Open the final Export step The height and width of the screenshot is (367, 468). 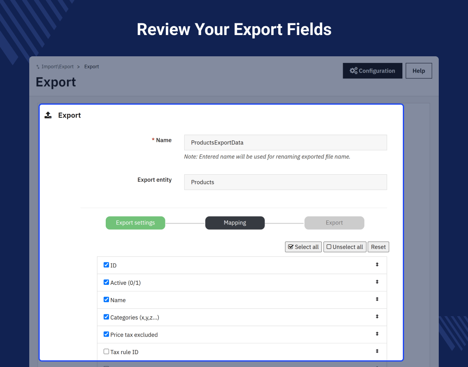pyautogui.click(x=334, y=223)
